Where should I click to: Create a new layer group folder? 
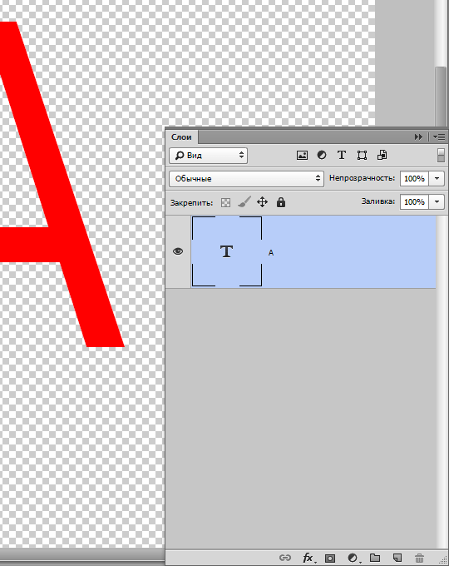pos(375,558)
